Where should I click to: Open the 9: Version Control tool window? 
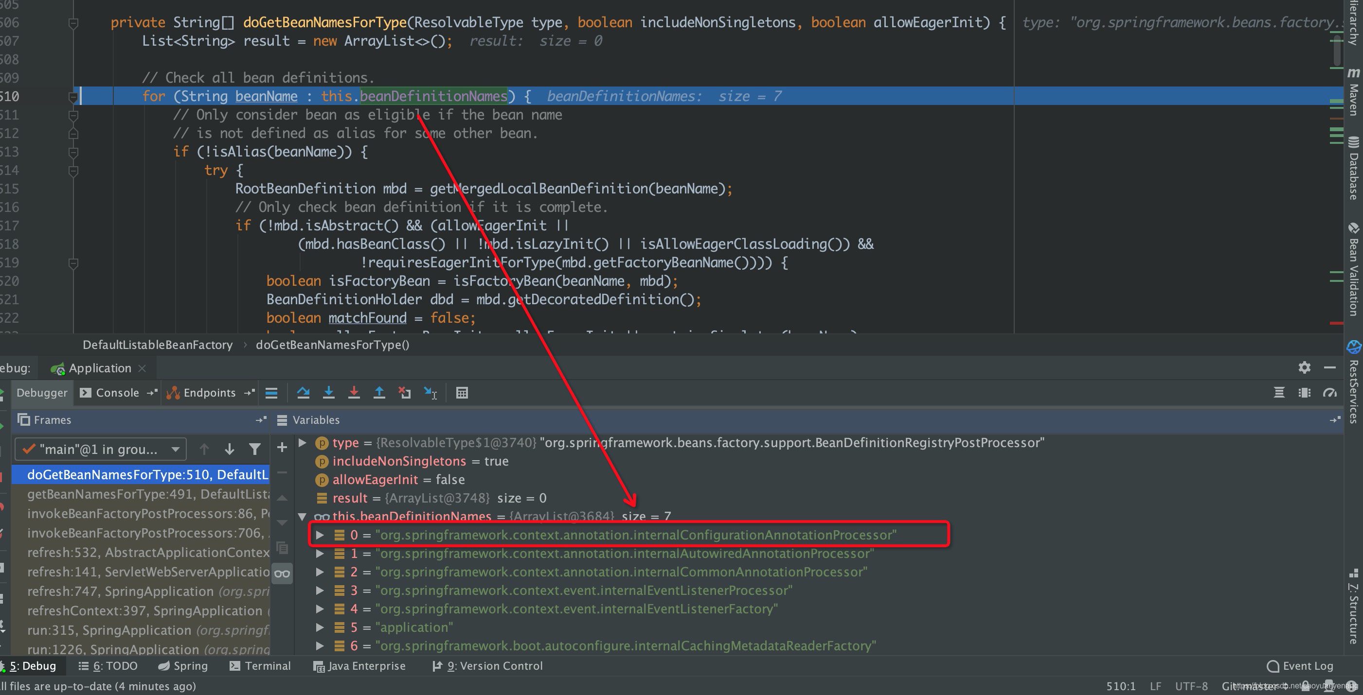488,666
